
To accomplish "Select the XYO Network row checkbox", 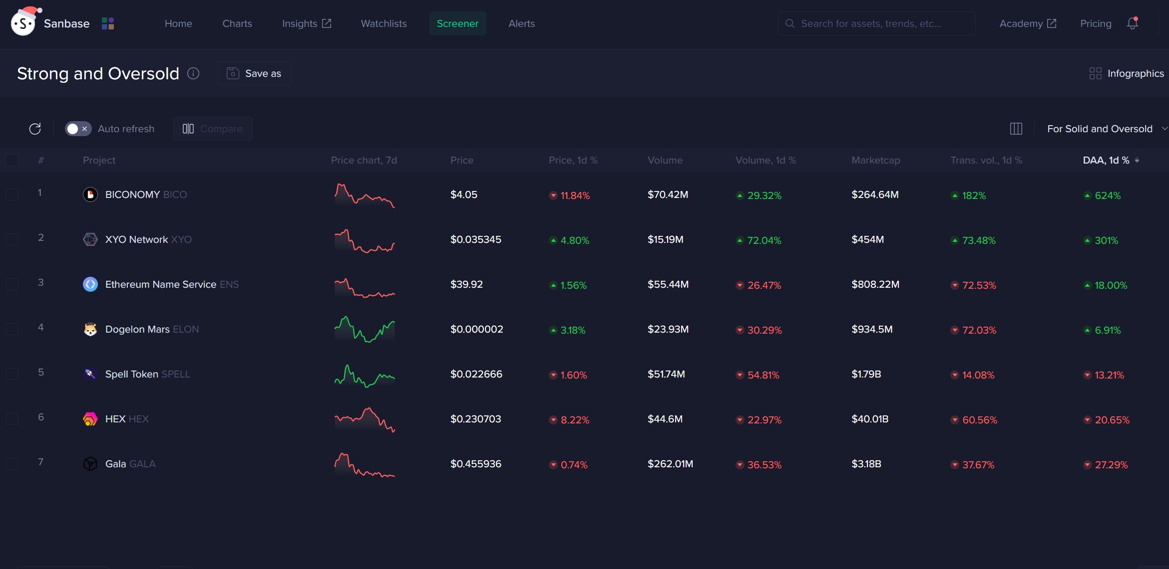I will tap(12, 239).
